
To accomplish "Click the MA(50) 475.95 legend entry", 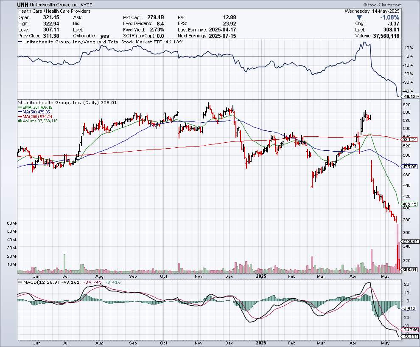I will tap(34, 112).
